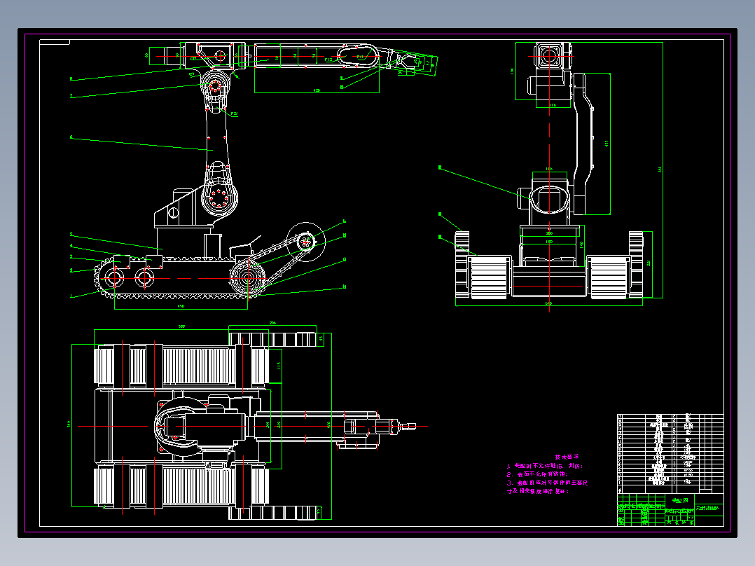Select technical requirement line 2 text
This screenshot has width=755, height=566.
[537, 474]
